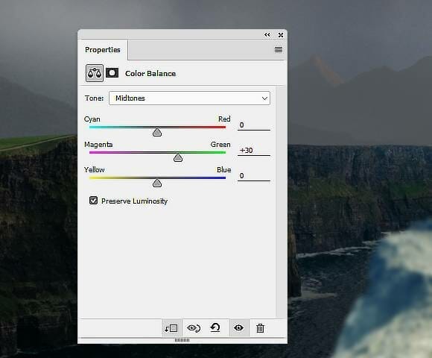
Task: Reset adjustment to defaults icon
Action: point(215,327)
